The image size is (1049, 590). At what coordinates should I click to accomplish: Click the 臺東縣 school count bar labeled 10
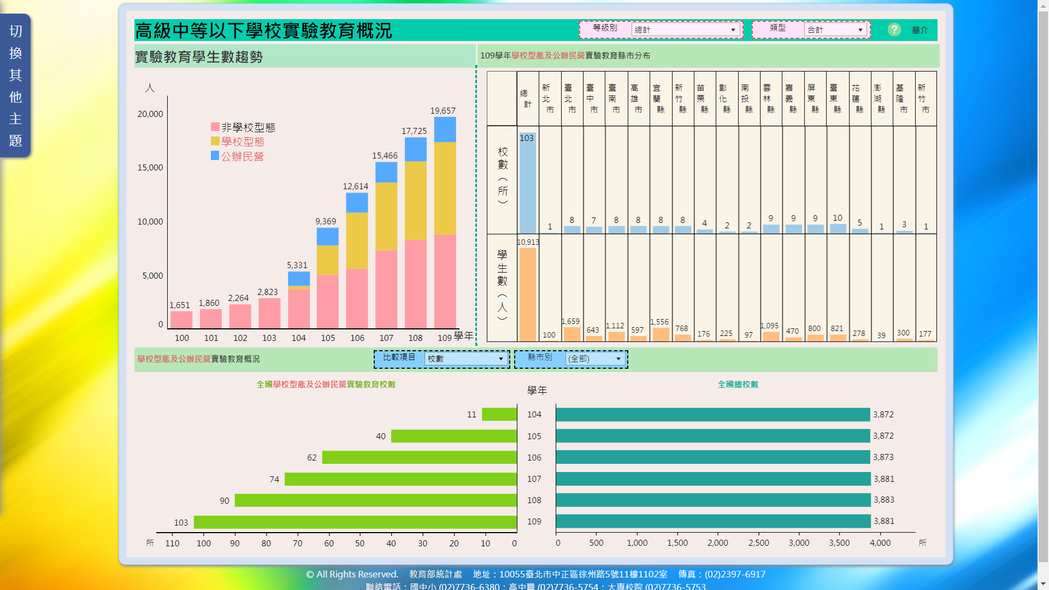click(838, 228)
